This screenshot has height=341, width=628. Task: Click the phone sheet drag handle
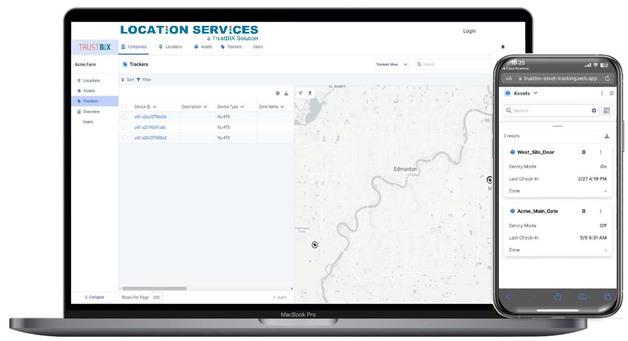tap(558, 126)
